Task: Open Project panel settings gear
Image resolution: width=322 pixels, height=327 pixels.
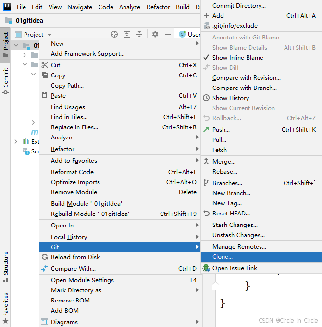Action: click(155, 34)
